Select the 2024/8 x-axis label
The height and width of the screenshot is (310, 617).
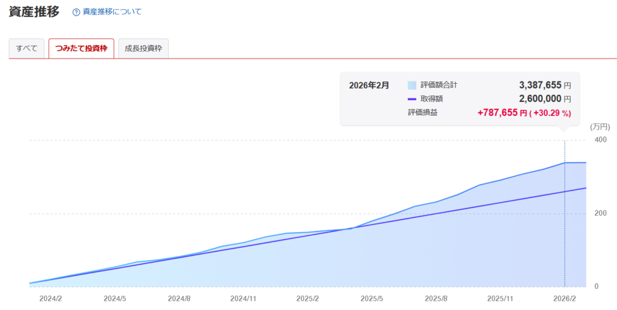(179, 299)
